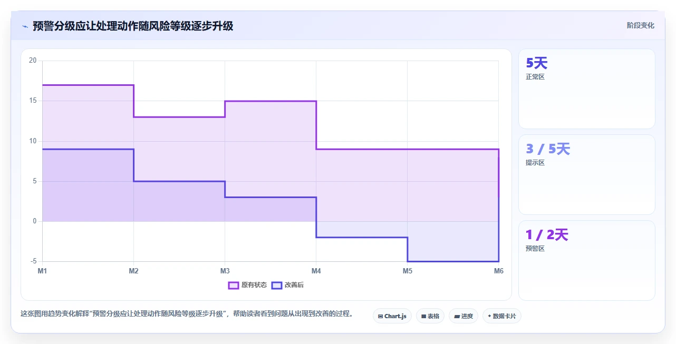Click the lightning icon beside the title
Image resolution: width=676 pixels, height=344 pixels.
[25, 26]
